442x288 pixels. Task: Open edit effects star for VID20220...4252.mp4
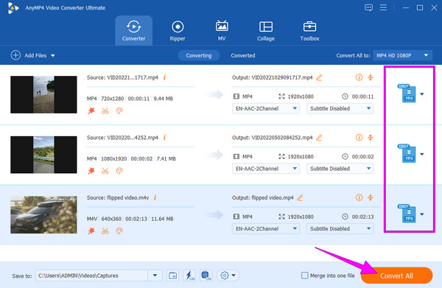tap(91, 170)
